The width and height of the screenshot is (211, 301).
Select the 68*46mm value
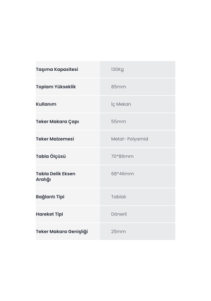point(122,174)
